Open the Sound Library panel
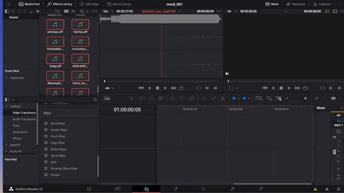The image size is (344, 193). coord(118,4)
